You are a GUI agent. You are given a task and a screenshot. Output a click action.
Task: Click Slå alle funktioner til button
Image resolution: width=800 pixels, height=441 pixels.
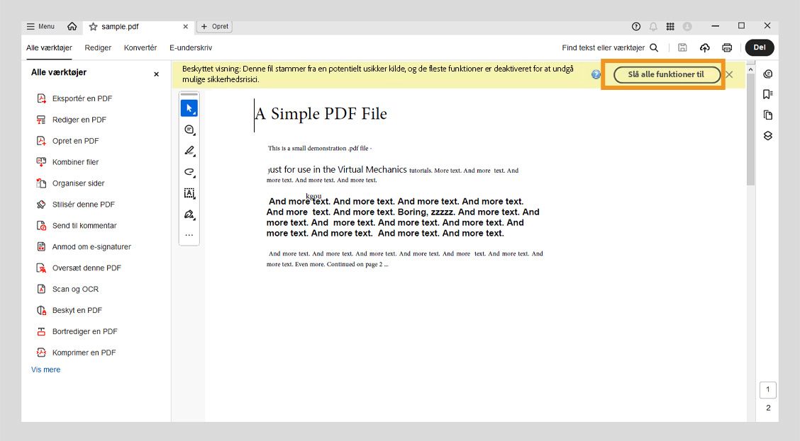point(666,74)
